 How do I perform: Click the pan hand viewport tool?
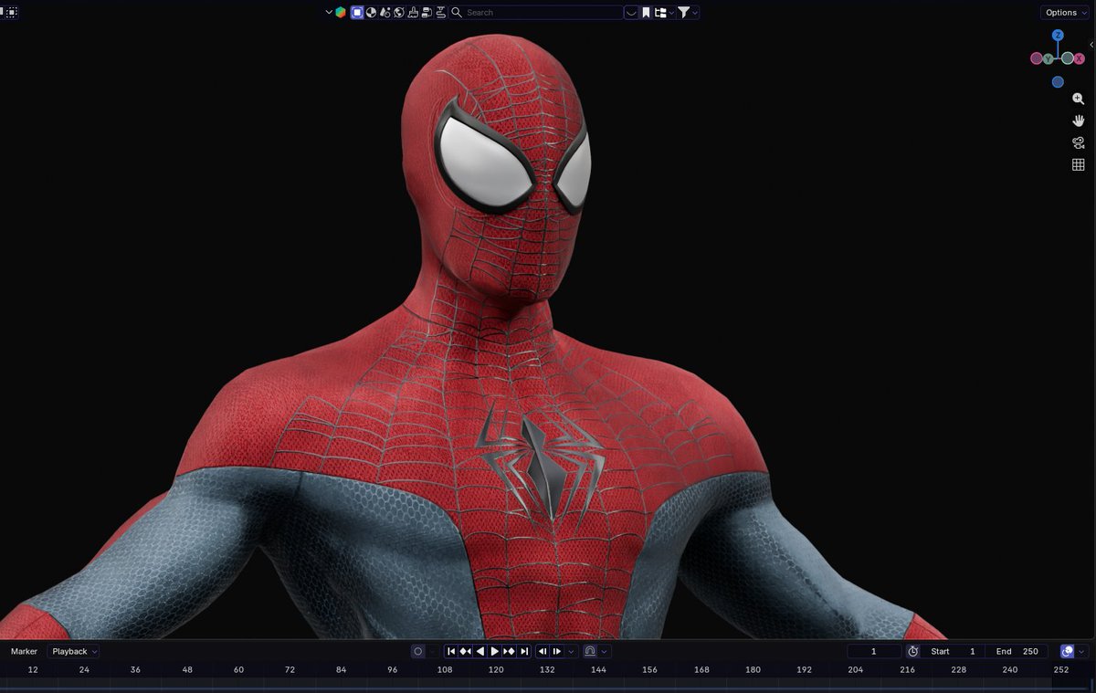pyautogui.click(x=1079, y=121)
